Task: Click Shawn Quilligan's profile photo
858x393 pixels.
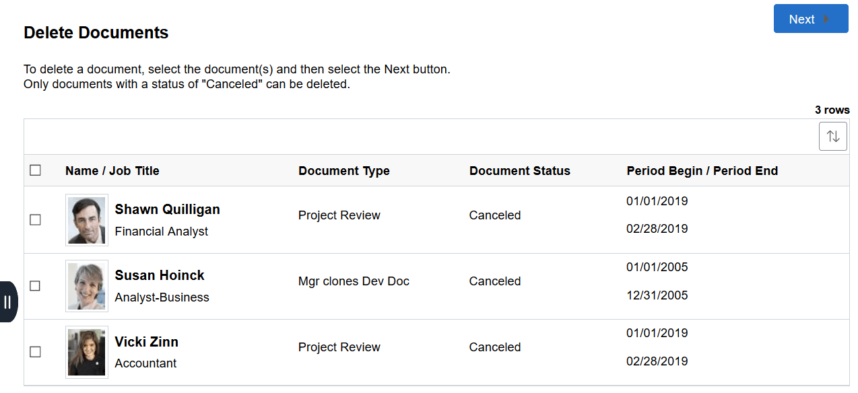Action: [x=87, y=220]
